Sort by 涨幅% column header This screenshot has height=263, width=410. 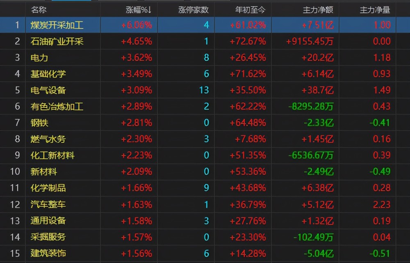[x=139, y=9]
